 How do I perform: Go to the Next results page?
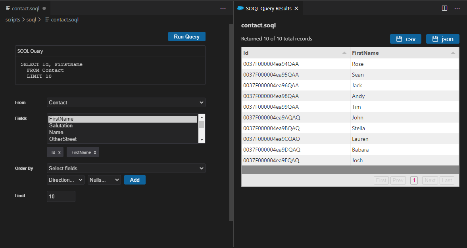click(x=430, y=181)
